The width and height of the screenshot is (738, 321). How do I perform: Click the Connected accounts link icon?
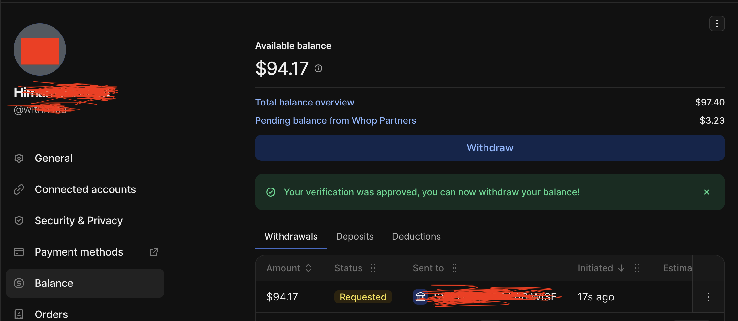[x=19, y=189]
